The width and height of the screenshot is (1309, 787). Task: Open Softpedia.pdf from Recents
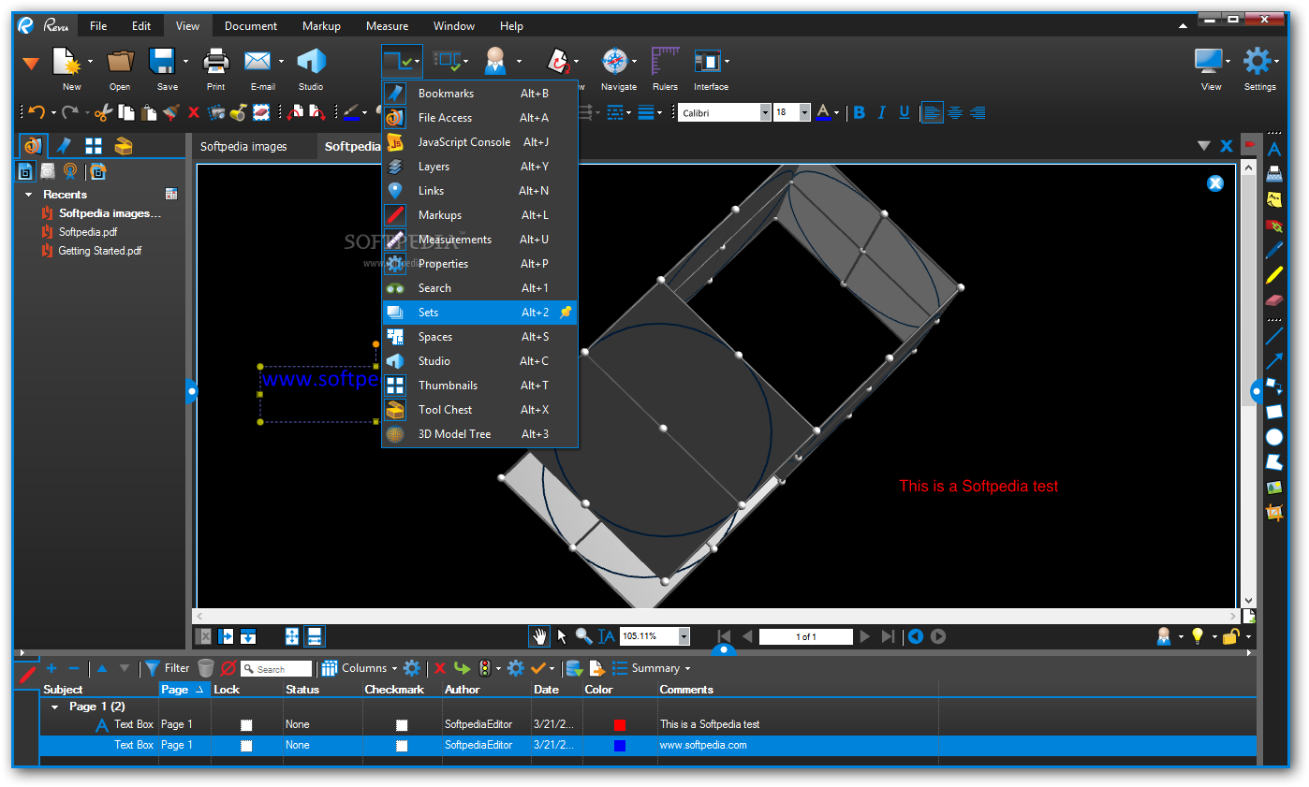point(88,232)
